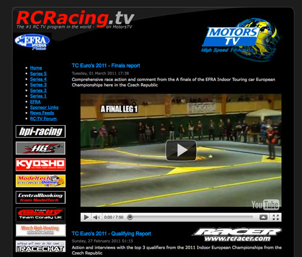Open the Kyosho sponsor banner
Viewport: 302px width, 257px height.
[40, 164]
